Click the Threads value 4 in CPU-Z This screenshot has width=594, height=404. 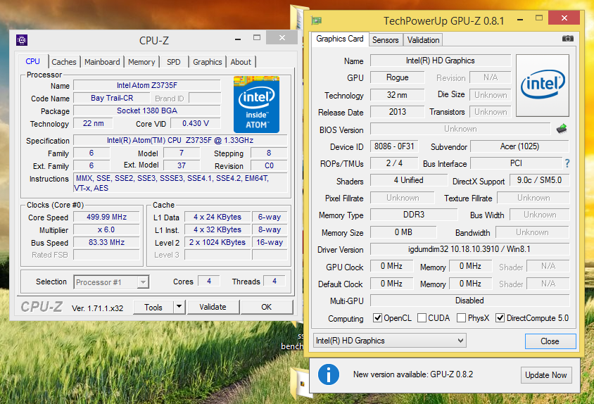[274, 281]
